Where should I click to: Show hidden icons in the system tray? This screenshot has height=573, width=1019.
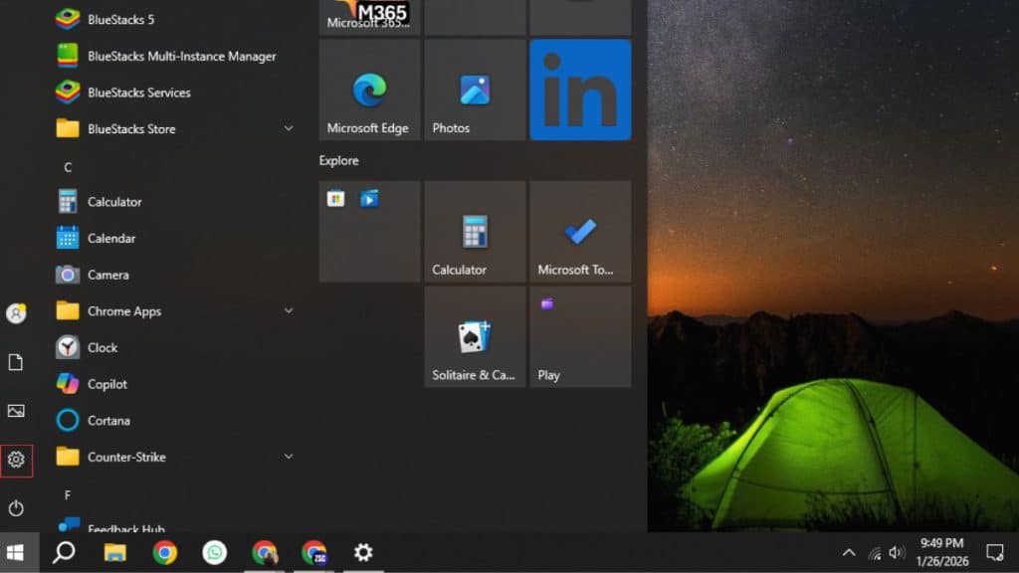click(x=849, y=553)
